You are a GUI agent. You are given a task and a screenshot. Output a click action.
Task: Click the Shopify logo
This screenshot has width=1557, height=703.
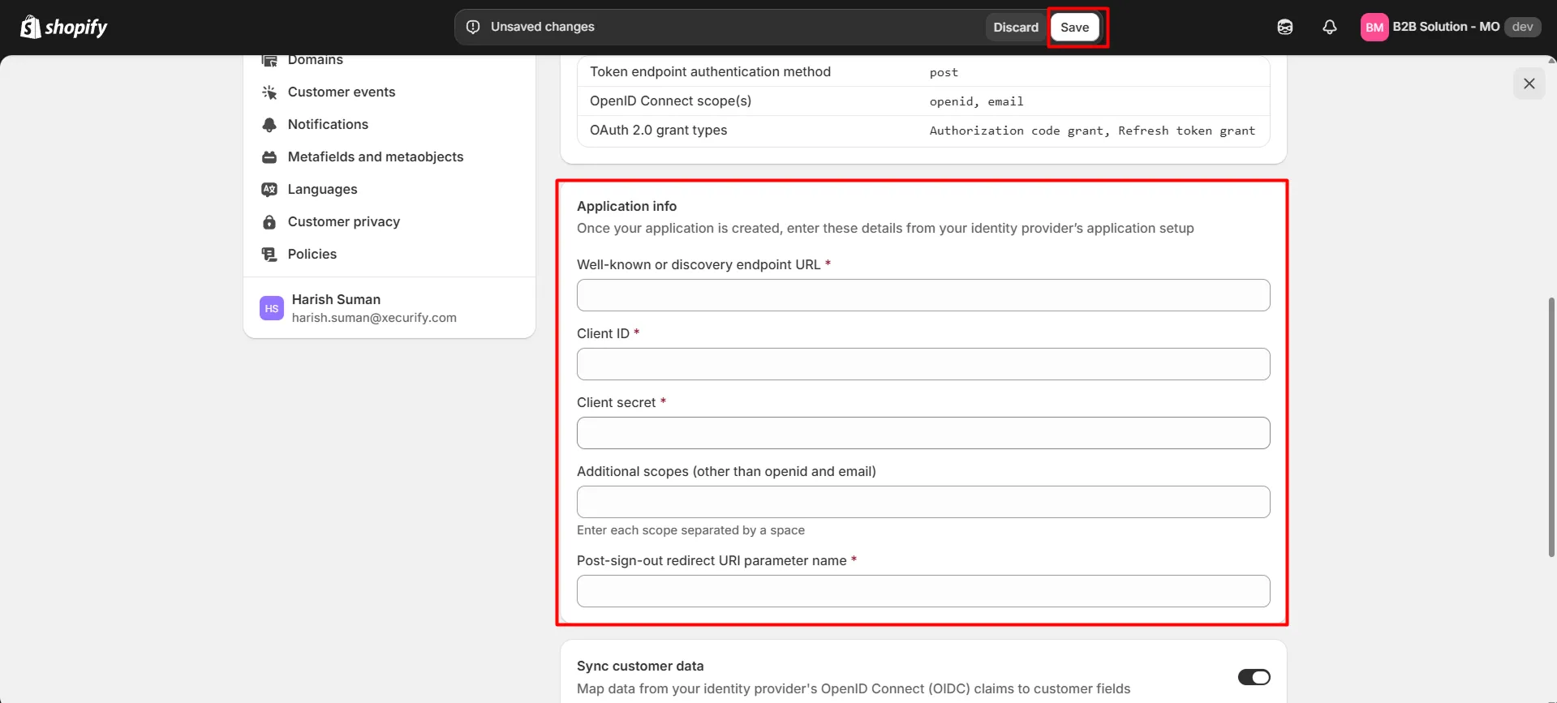(63, 27)
